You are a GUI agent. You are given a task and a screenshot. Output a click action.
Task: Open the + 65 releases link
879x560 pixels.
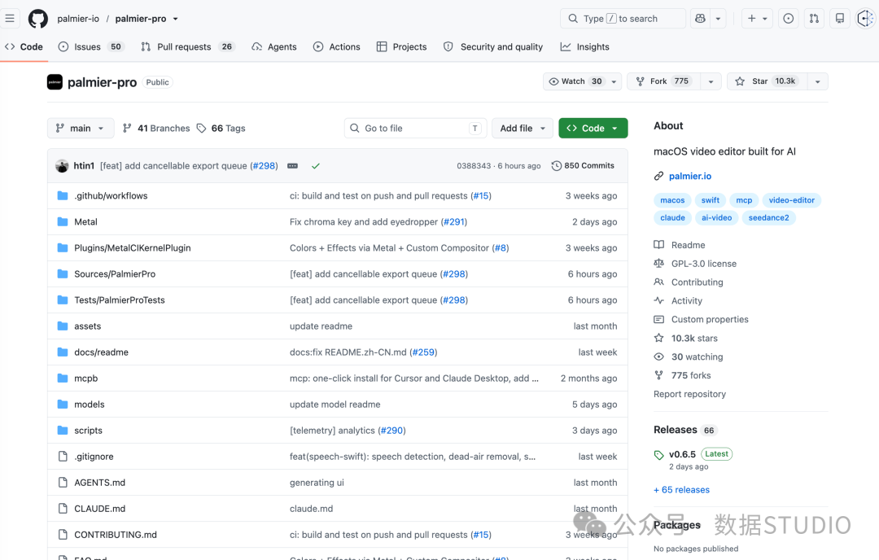coord(682,490)
